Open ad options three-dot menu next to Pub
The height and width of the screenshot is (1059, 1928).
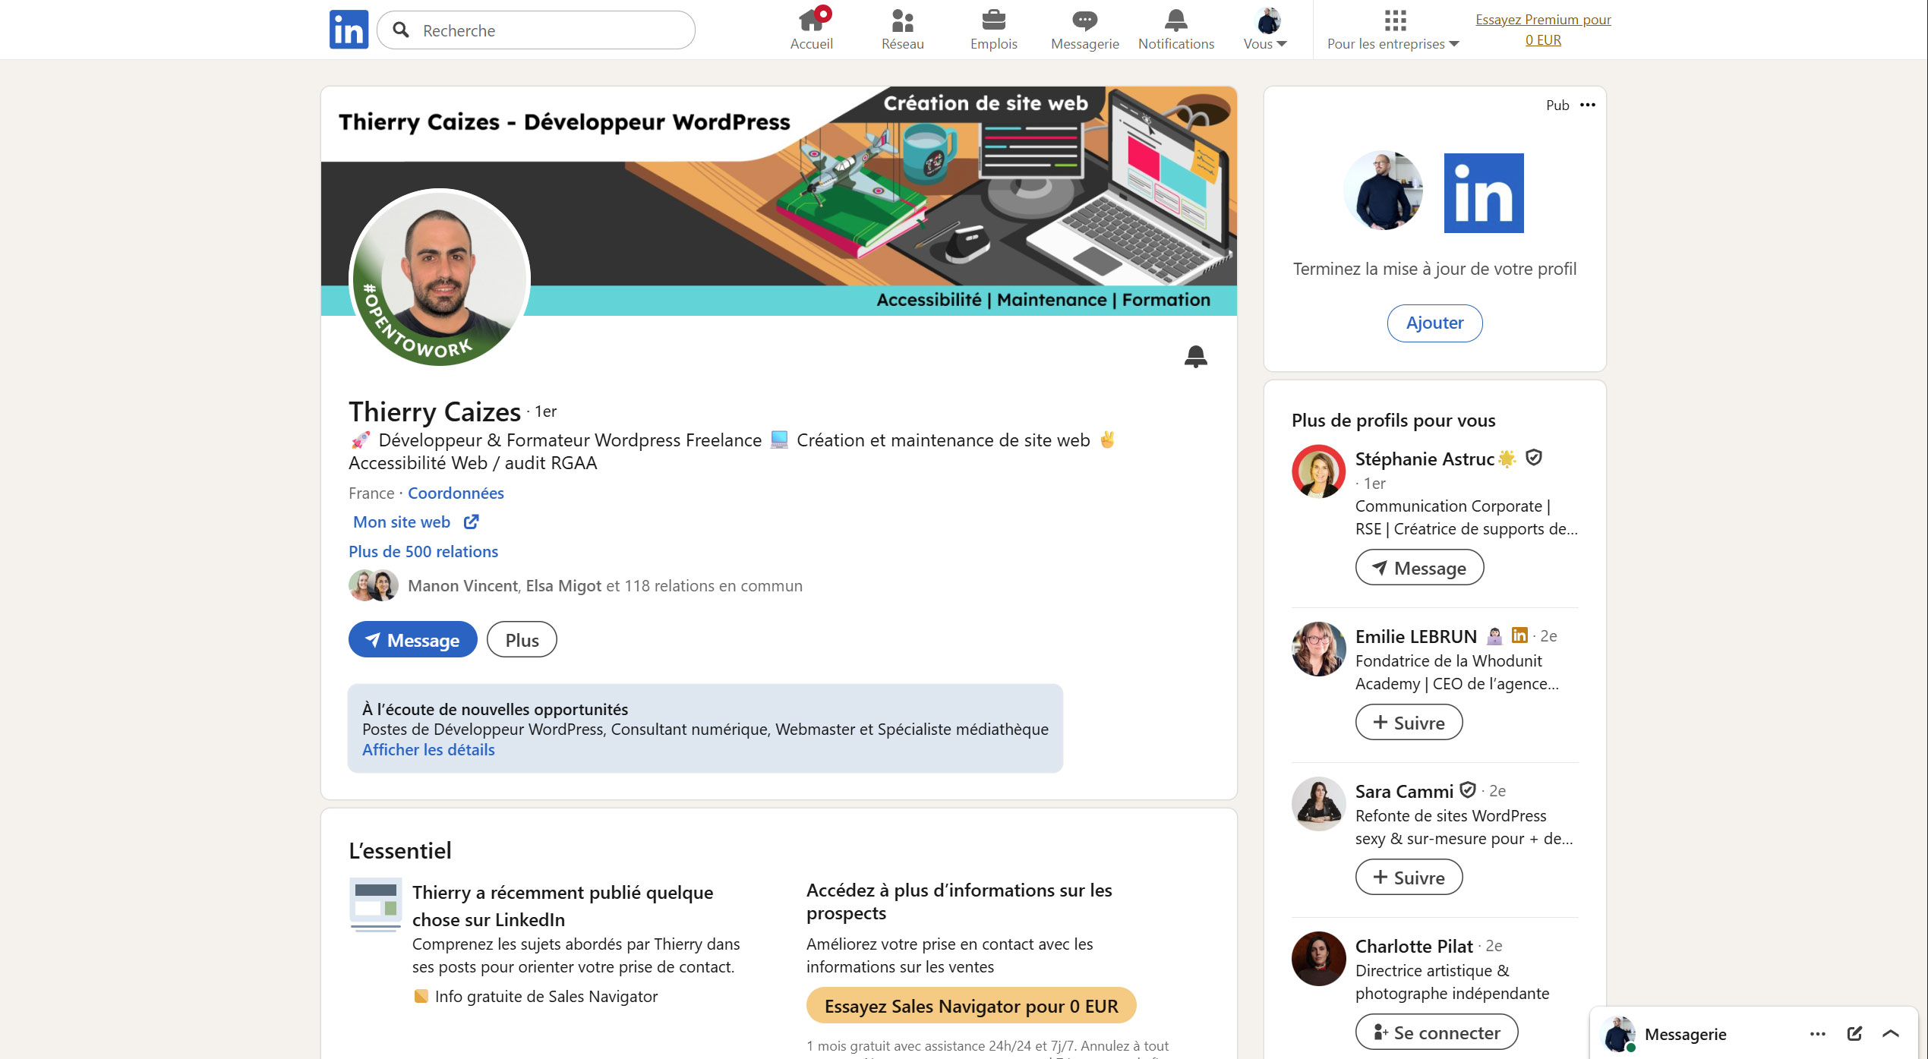pos(1588,105)
